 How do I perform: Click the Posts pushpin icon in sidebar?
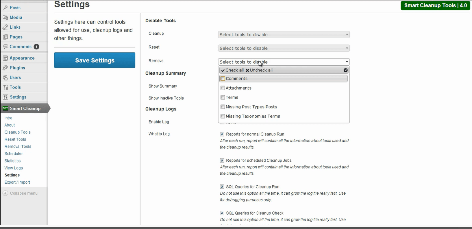(x=5, y=8)
